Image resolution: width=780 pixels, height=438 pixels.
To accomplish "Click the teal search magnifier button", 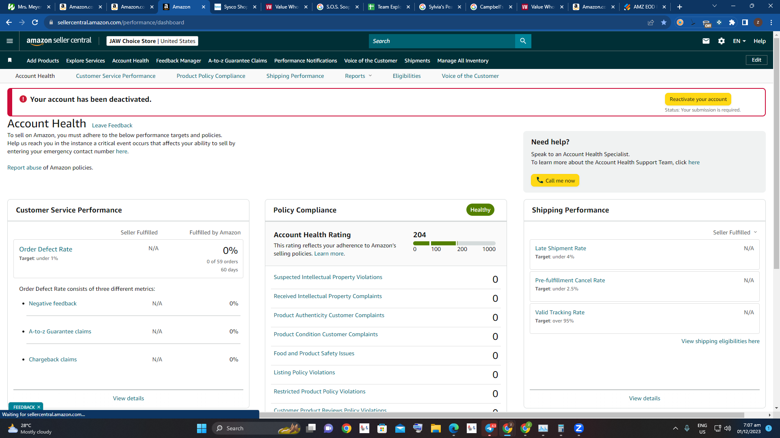I will click(523, 41).
